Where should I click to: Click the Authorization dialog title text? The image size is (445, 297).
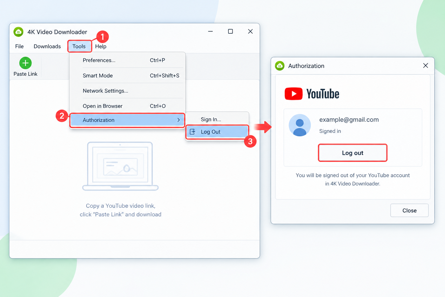pyautogui.click(x=306, y=66)
